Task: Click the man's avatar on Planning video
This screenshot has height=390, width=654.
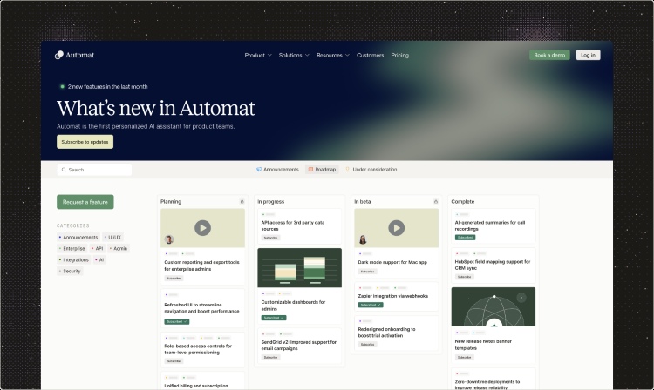Action: [x=169, y=239]
